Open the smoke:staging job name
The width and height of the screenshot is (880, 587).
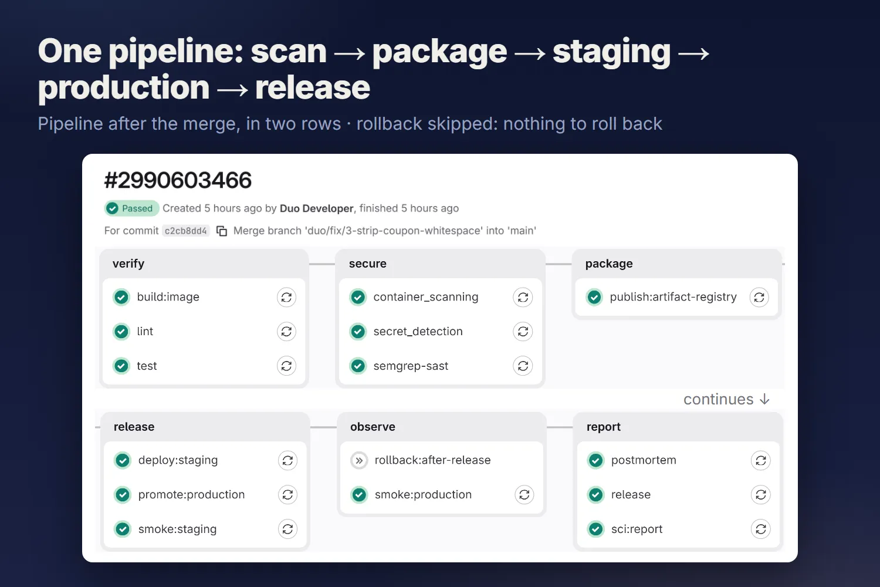178,529
